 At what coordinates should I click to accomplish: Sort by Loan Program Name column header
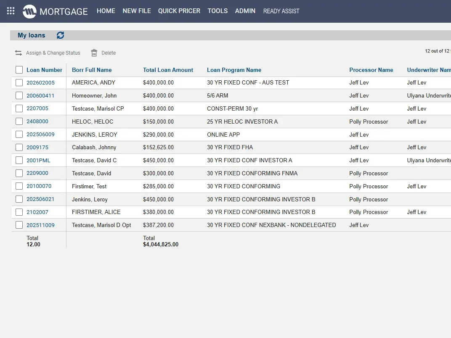(234, 70)
